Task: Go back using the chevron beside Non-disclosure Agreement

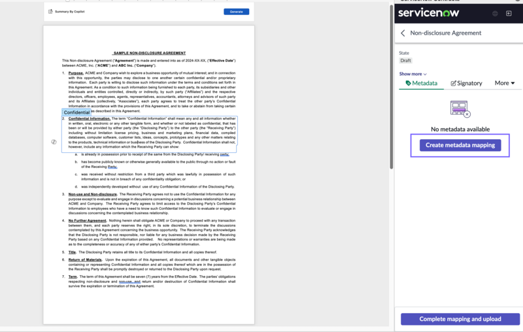Action: pyautogui.click(x=403, y=33)
